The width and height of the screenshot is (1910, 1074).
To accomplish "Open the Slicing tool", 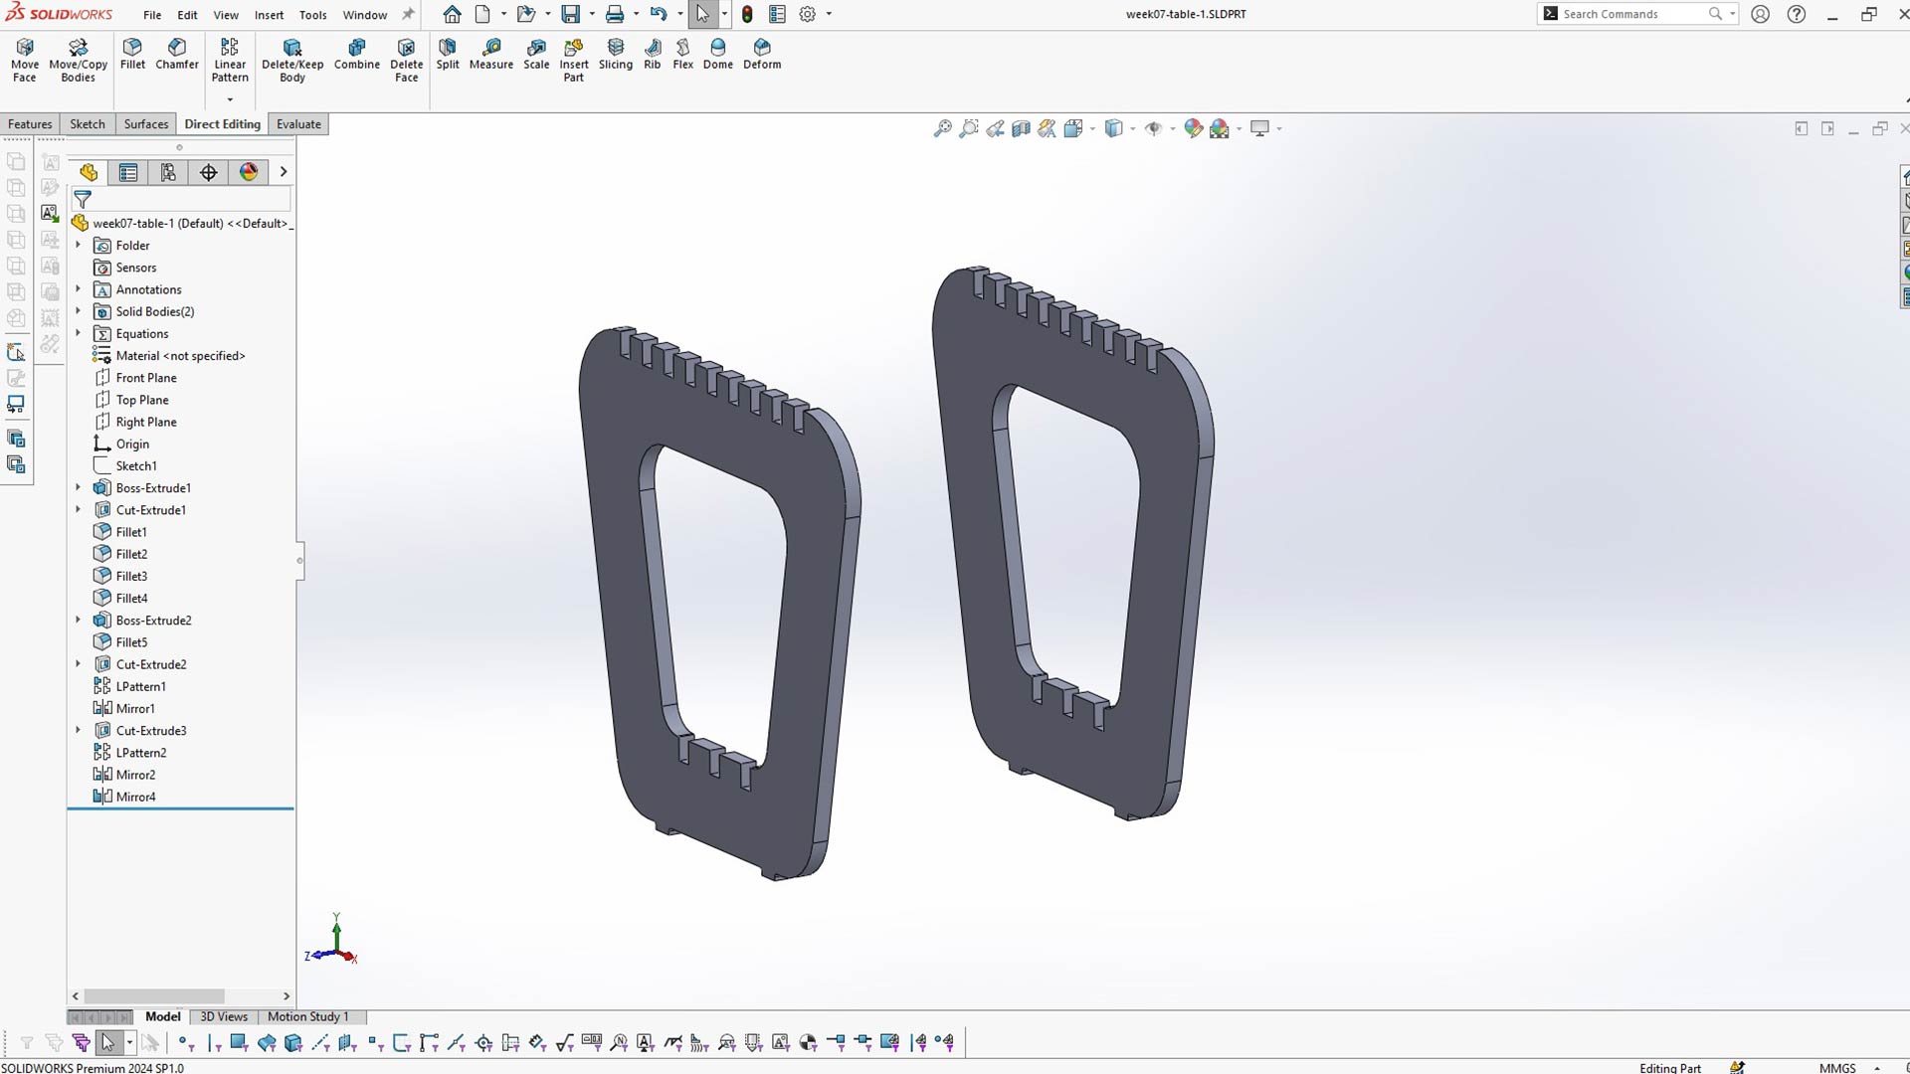I will [616, 54].
